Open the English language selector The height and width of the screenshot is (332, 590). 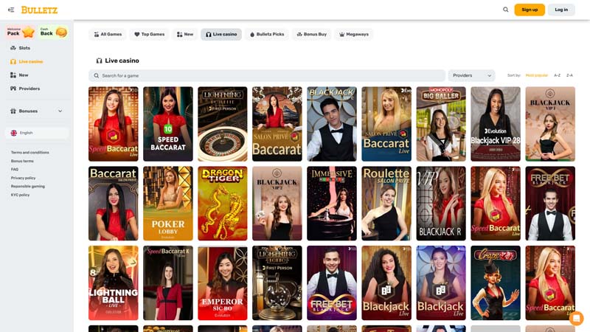[x=36, y=133]
